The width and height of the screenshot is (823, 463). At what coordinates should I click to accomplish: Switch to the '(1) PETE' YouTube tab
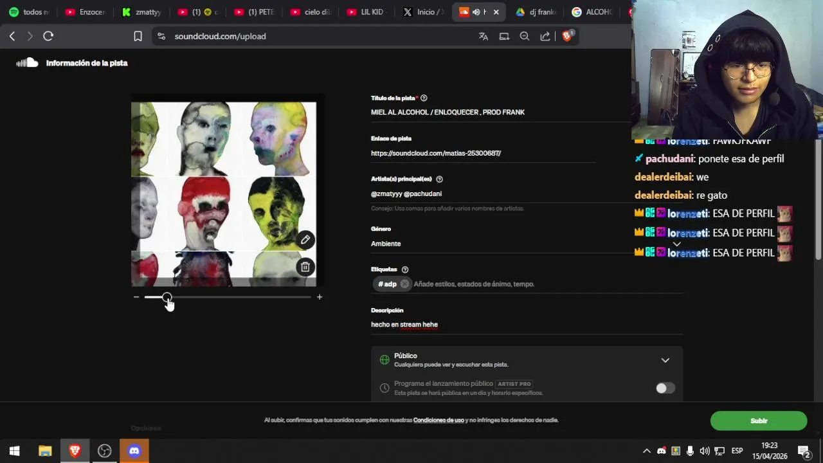pos(255,12)
